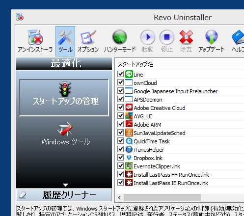244x216 pixels.
Task: Click the AVG_UI colored icon
Action: pos(129,116)
